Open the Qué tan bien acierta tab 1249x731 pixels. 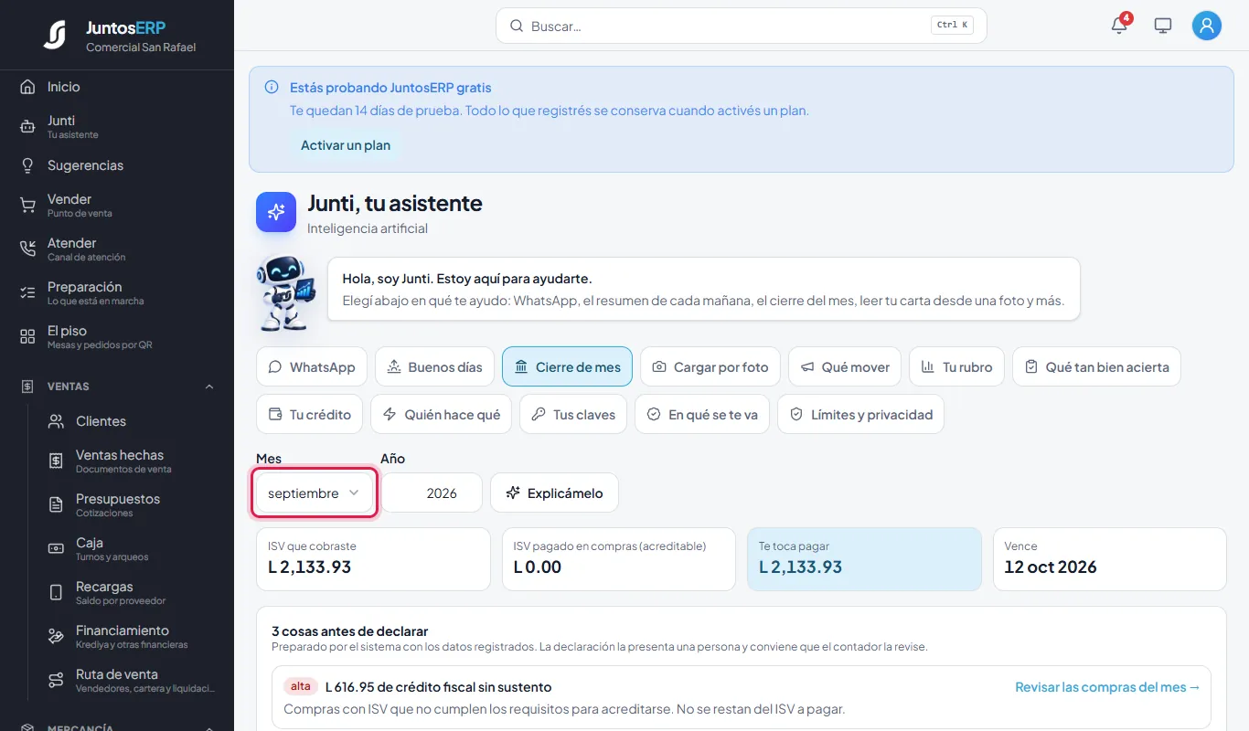point(1096,367)
